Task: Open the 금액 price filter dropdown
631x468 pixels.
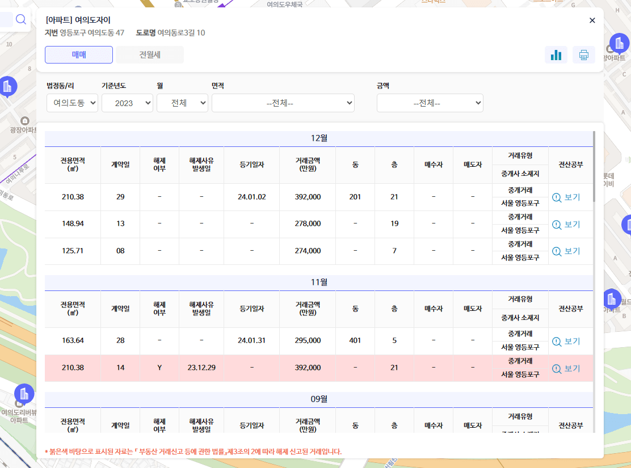Action: click(x=430, y=103)
